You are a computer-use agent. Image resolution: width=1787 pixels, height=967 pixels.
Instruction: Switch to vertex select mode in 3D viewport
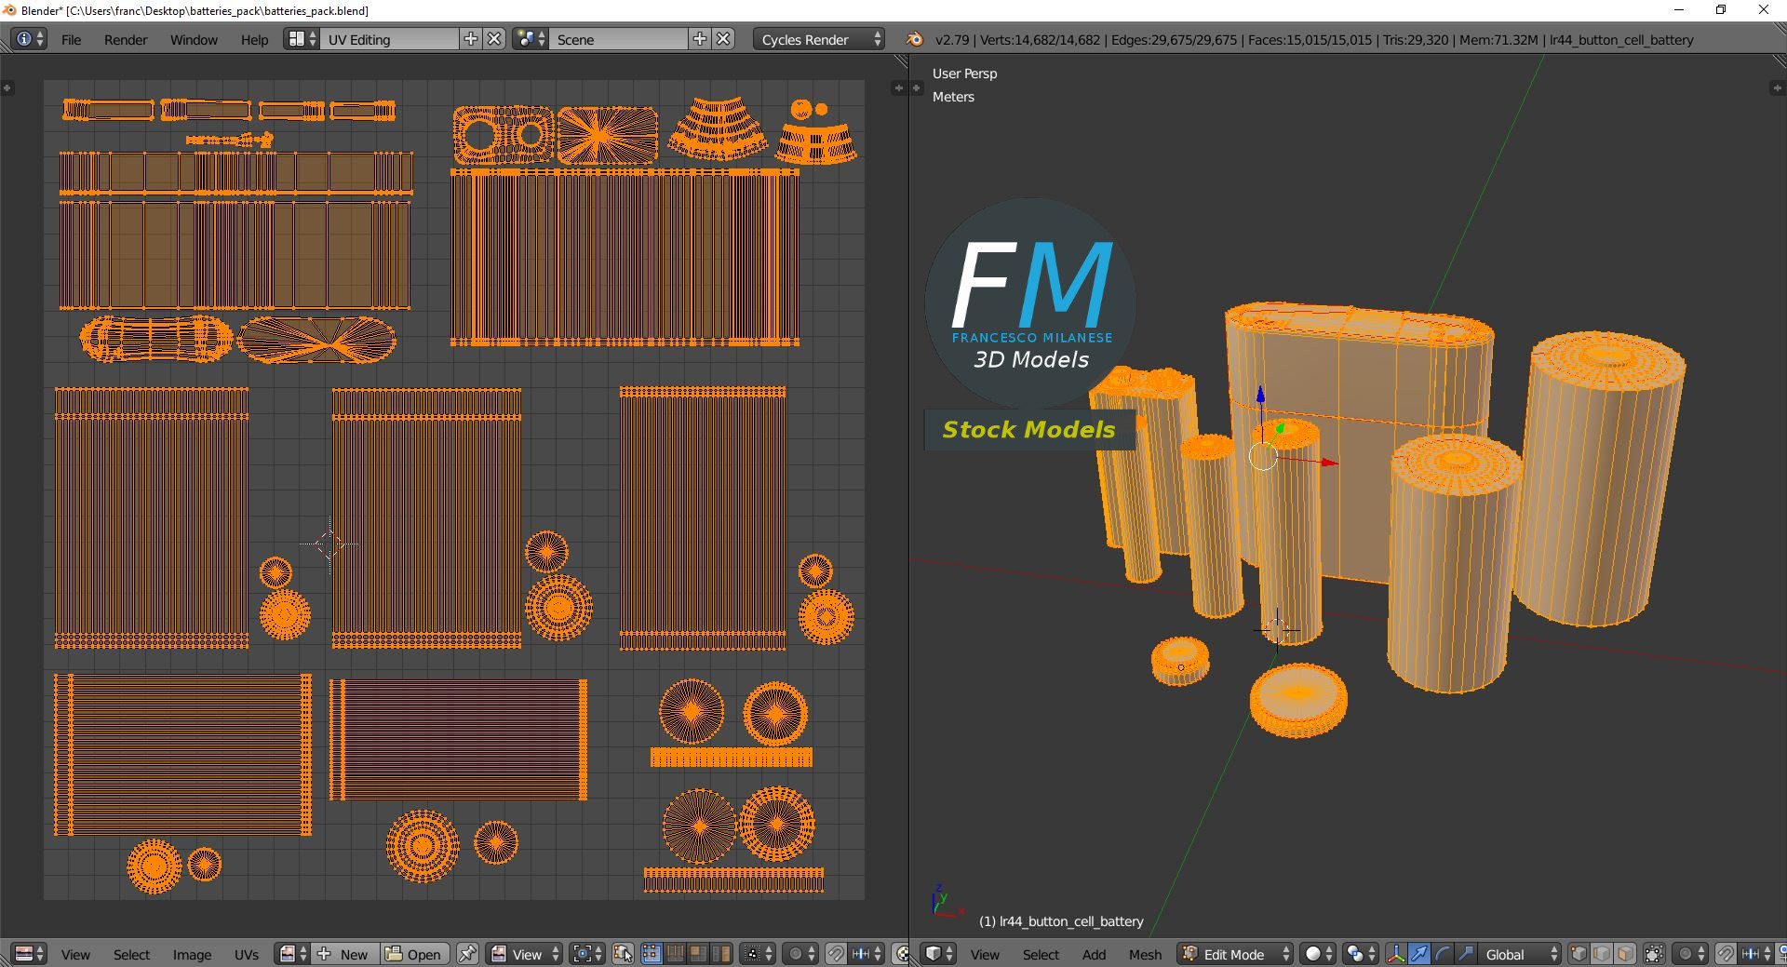pos(1579,954)
